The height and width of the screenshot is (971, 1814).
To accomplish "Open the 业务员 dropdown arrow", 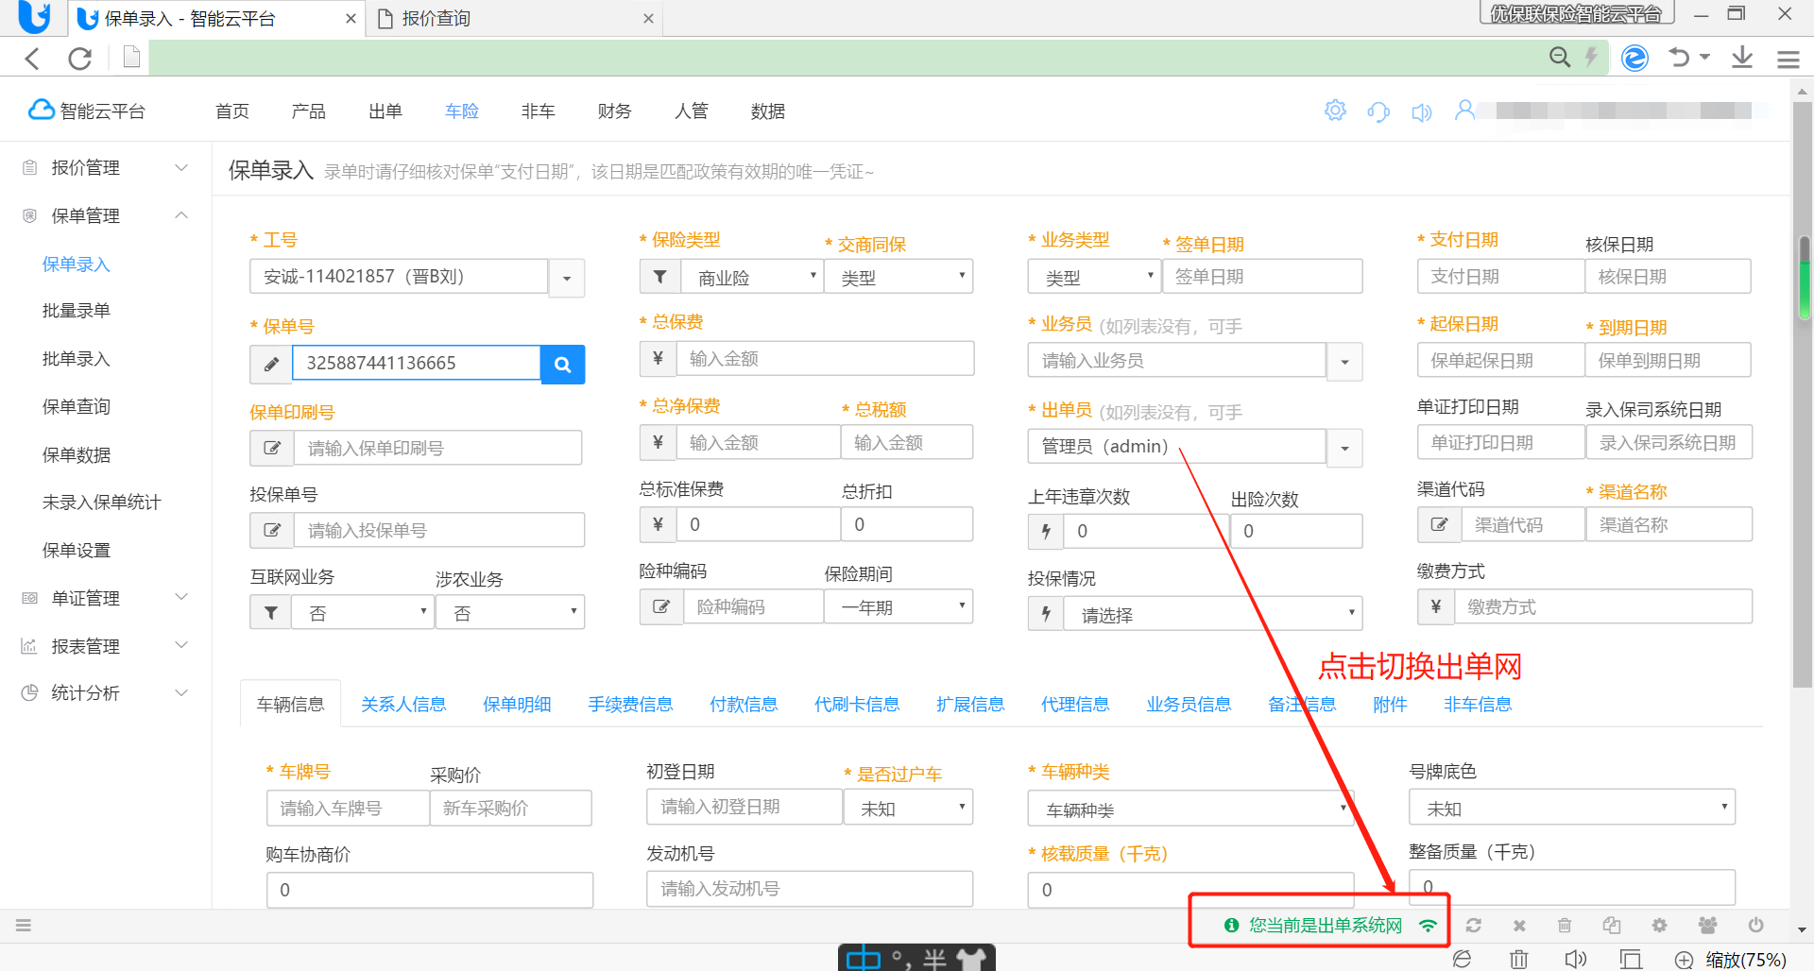I will click(x=1344, y=361).
